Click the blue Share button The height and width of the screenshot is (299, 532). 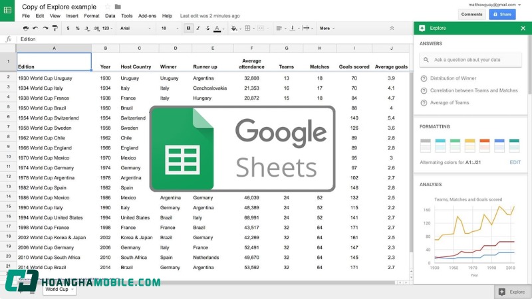502,14
